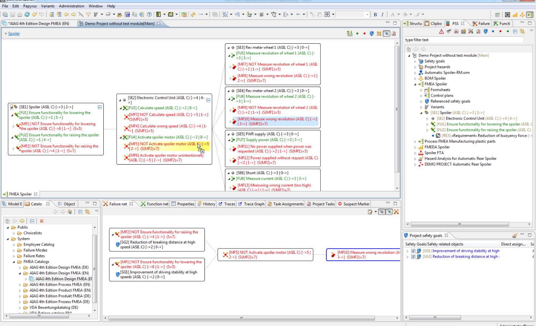Toggle the SG1 safety goal checkbox
Image resolution: width=536 pixels, height=326 pixels.
(413, 251)
